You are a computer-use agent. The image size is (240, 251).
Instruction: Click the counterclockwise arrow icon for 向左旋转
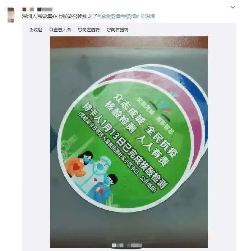pos(80,30)
